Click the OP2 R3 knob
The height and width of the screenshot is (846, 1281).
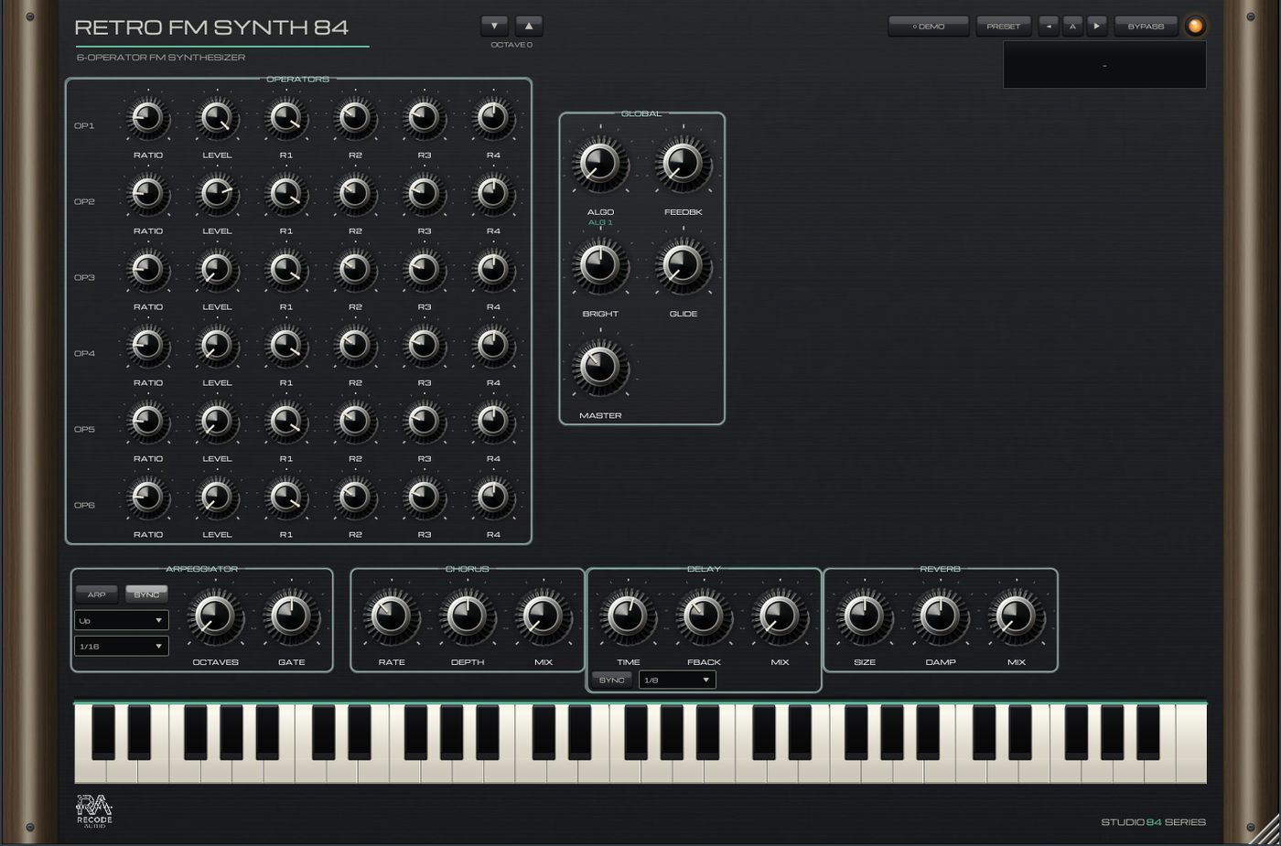point(424,194)
